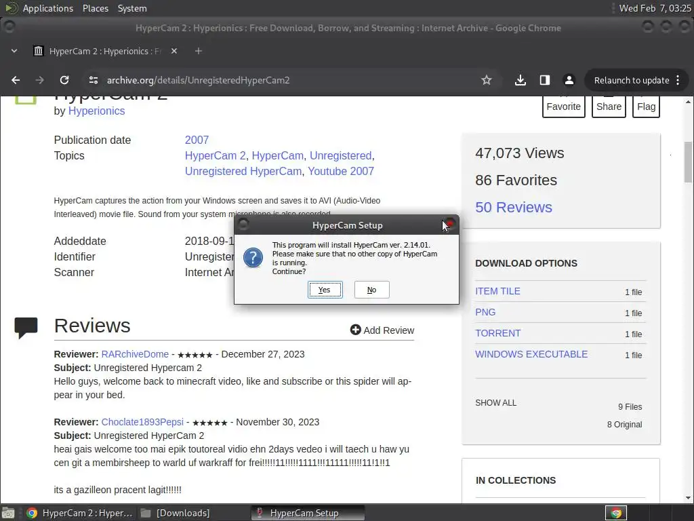The image size is (694, 521).
Task: Click the clock showing Wed Feb 7
Action: pyautogui.click(x=655, y=8)
